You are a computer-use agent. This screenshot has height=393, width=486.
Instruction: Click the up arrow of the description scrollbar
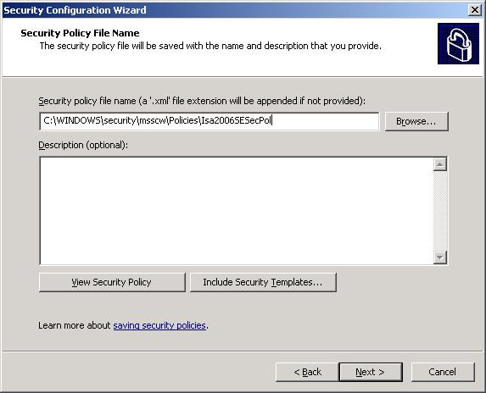pyautogui.click(x=440, y=164)
